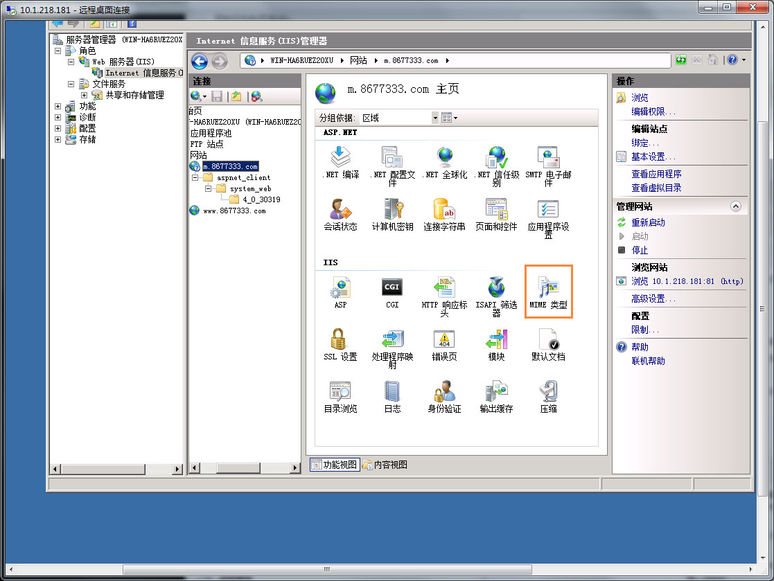774x581 pixels.
Task: Open the 身份验证 authentication icon
Action: pyautogui.click(x=444, y=391)
